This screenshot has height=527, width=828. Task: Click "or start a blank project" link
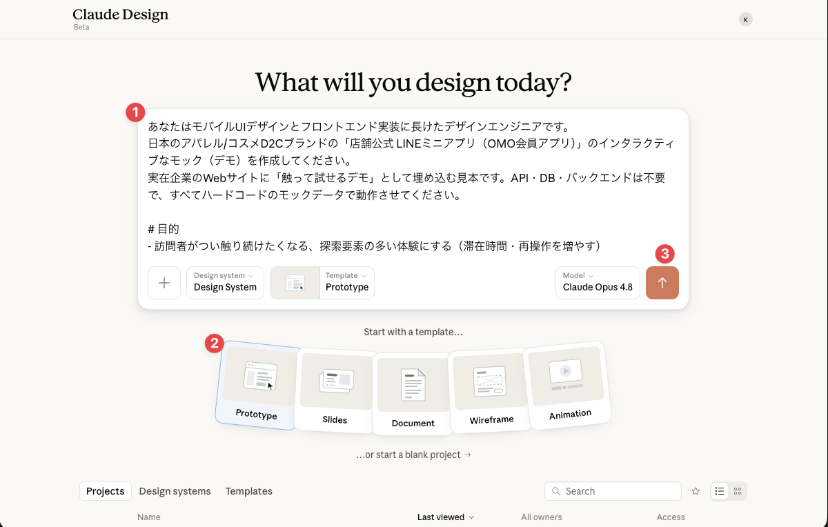(x=413, y=455)
